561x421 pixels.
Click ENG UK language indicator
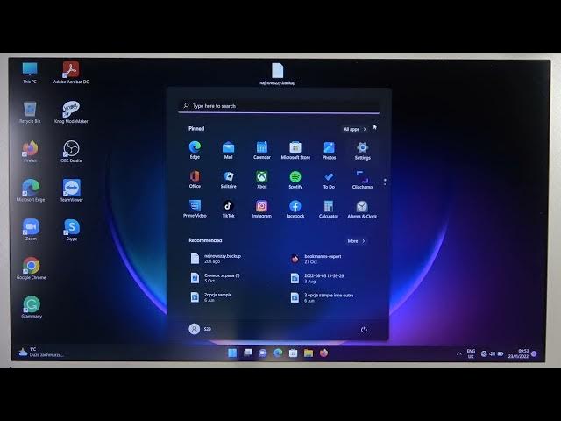click(x=472, y=353)
